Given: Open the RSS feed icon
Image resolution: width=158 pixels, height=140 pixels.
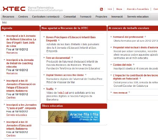Looking at the screenshot, I should coord(101,9).
